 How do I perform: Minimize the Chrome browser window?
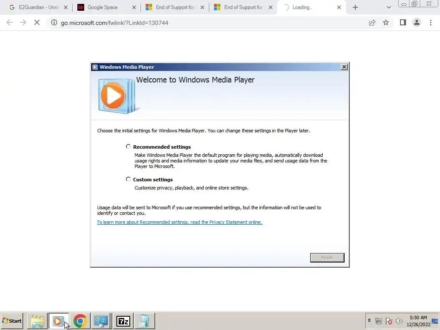[403, 3]
